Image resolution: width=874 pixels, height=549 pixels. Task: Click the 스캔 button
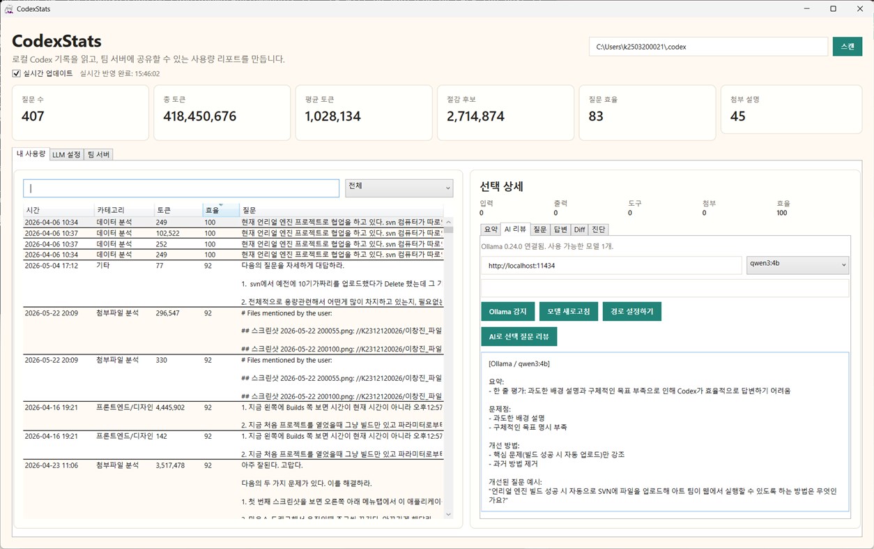coord(847,47)
